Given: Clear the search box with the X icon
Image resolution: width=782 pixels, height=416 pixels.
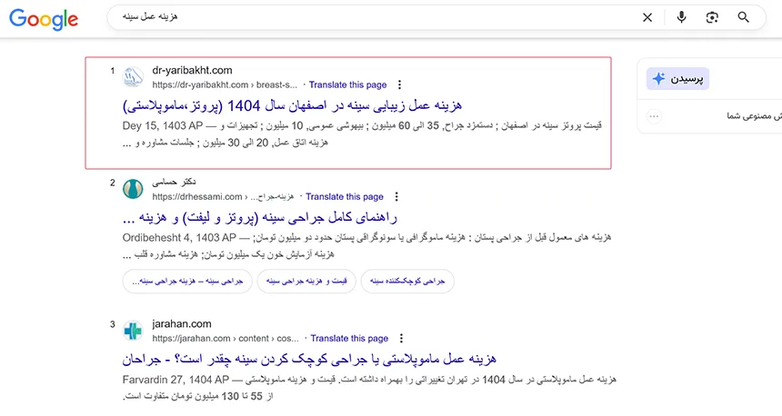Looking at the screenshot, I should pos(647,17).
